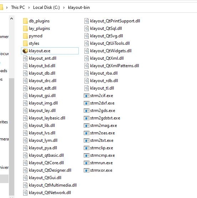Click the klayout_drc.dll file icon
The width and height of the screenshot is (197, 198).
(x=25, y=81)
